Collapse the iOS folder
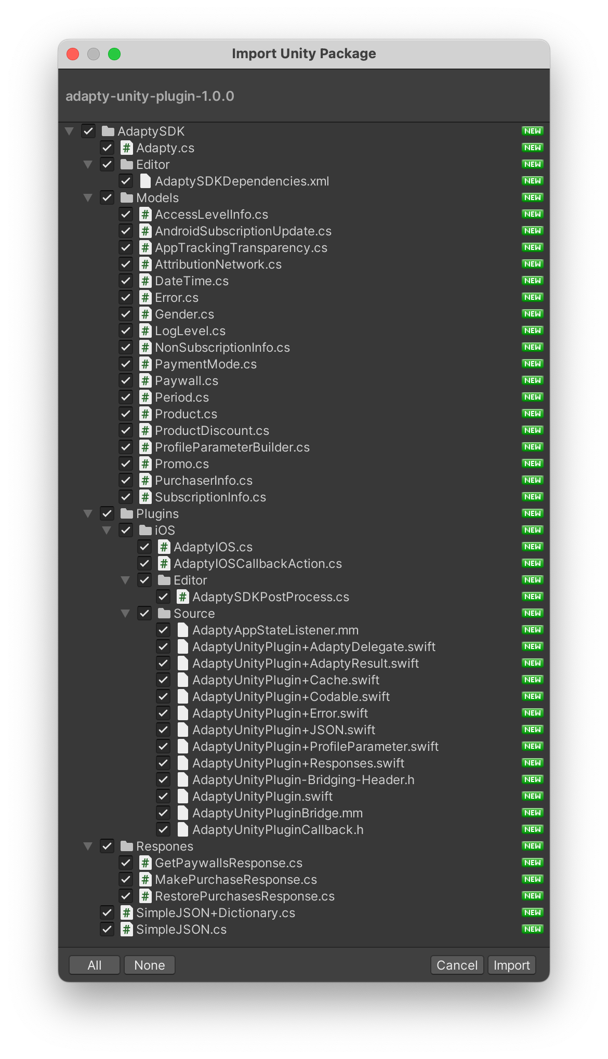This screenshot has height=1059, width=608. tap(107, 530)
